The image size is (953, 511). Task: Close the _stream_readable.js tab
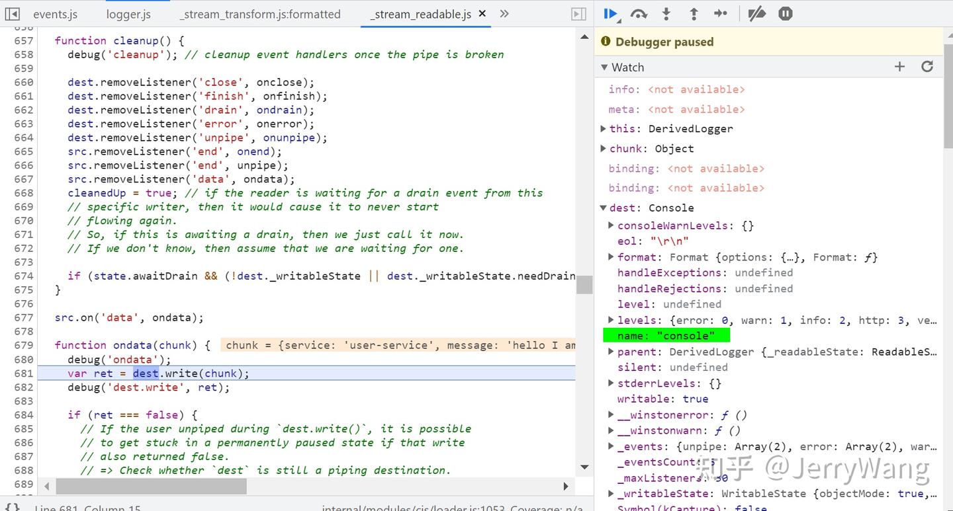482,14
